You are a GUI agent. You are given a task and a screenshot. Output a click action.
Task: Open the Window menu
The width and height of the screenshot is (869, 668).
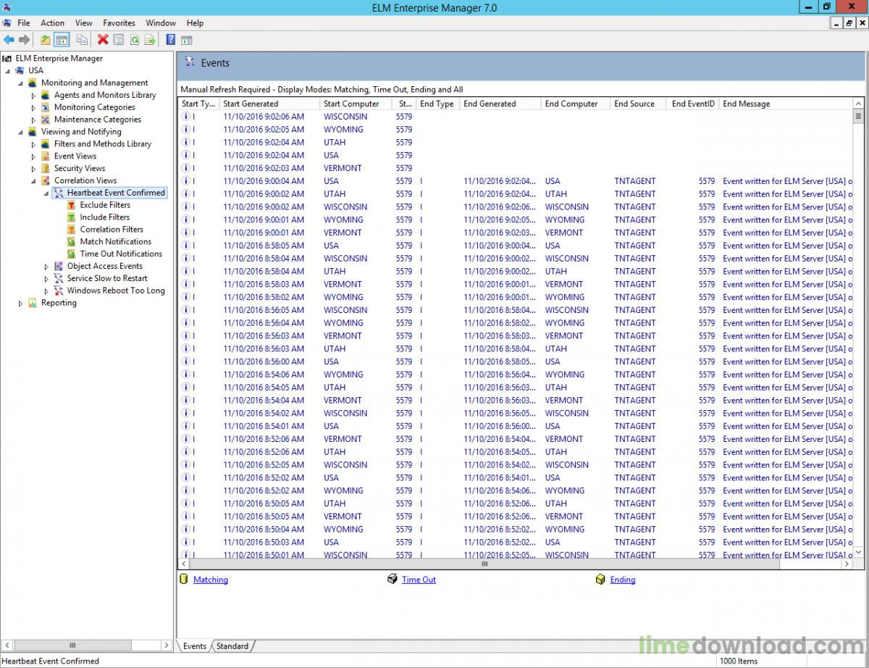(161, 22)
